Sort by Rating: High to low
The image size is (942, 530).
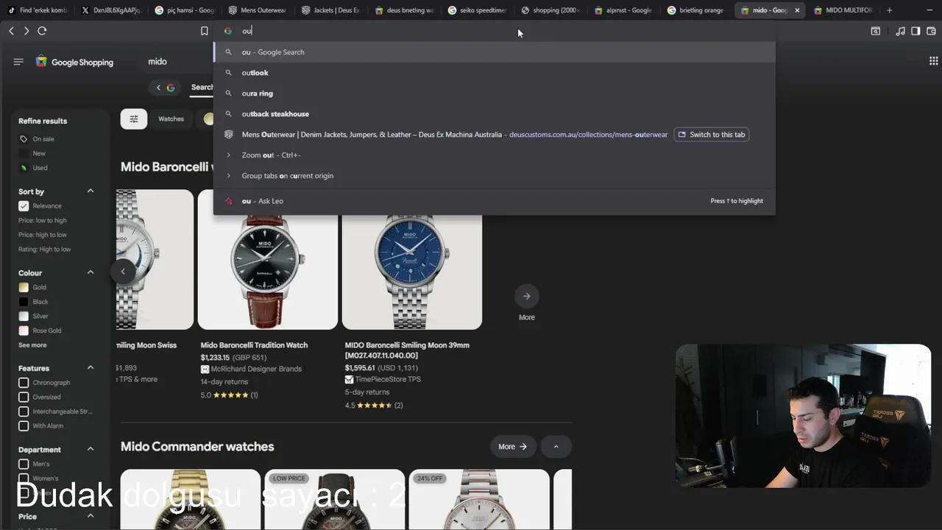(45, 249)
